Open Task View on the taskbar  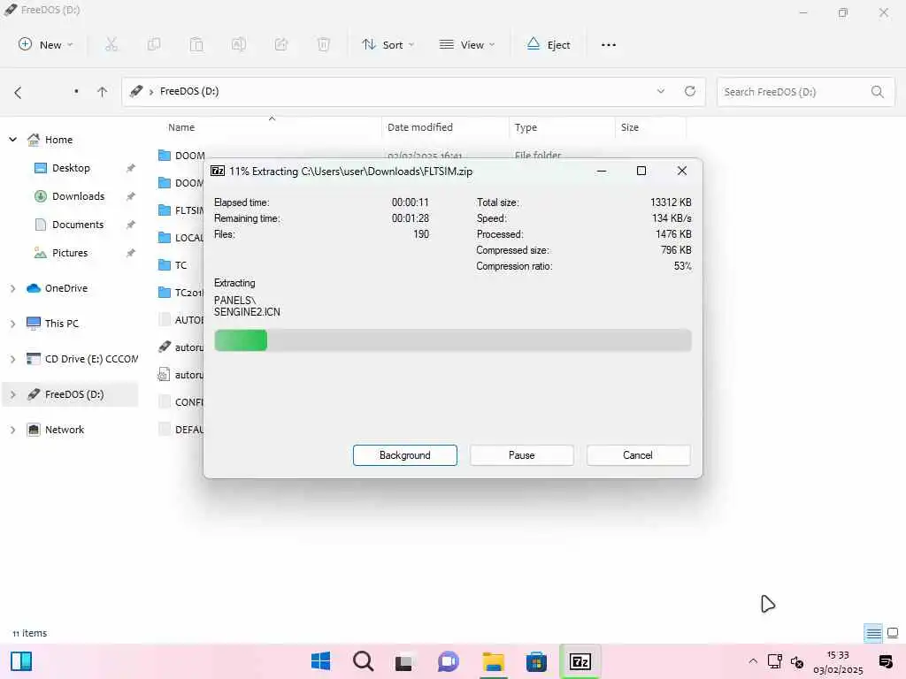(405, 661)
